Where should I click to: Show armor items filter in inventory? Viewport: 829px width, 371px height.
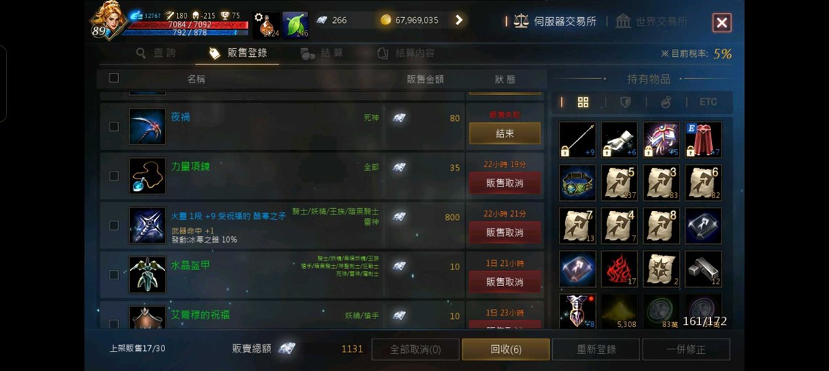click(x=626, y=102)
